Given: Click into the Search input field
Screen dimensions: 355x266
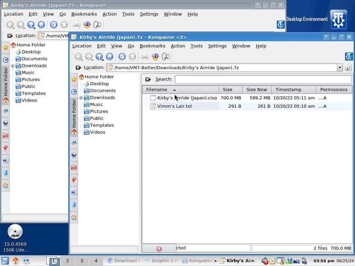Looking at the screenshot, I should pos(263,79).
